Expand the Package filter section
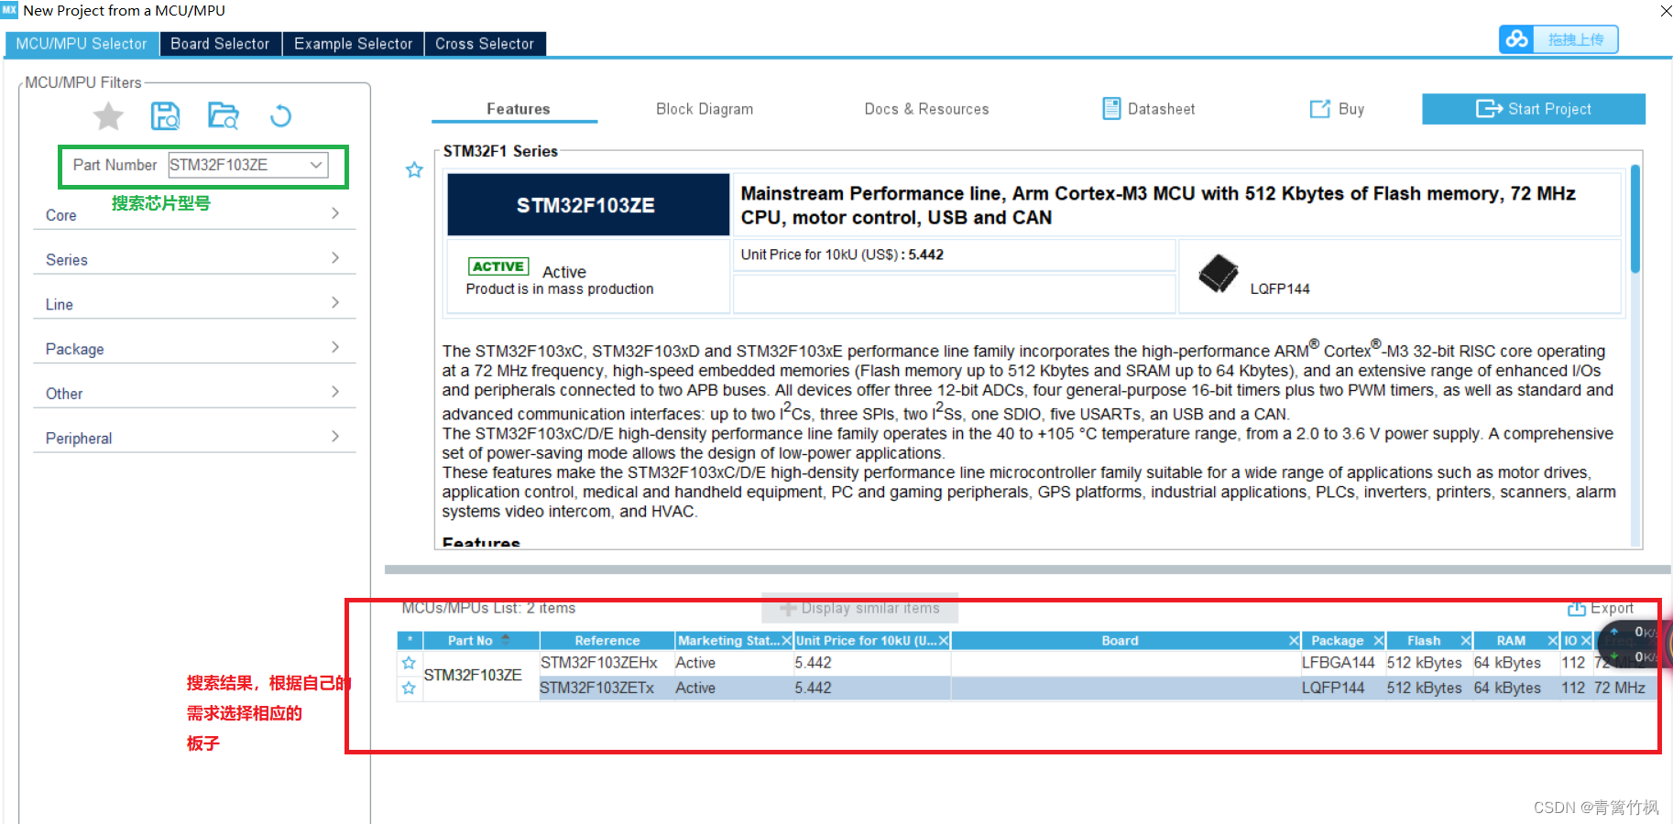Screen dimensions: 1673x824 (x=193, y=349)
